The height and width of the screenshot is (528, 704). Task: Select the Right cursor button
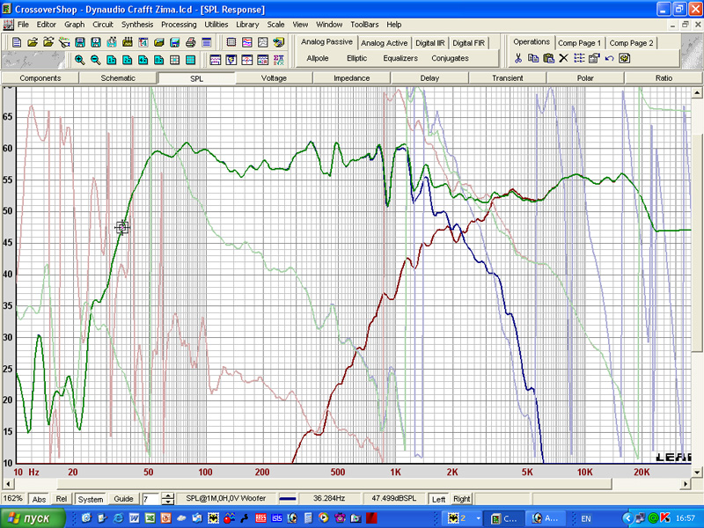[x=461, y=499]
